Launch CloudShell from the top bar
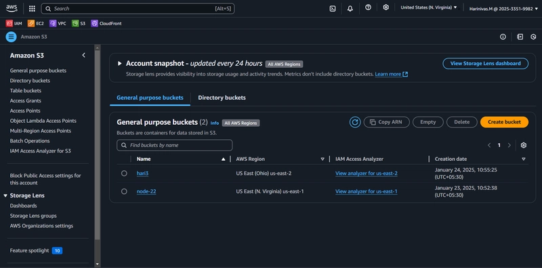 (x=333, y=9)
